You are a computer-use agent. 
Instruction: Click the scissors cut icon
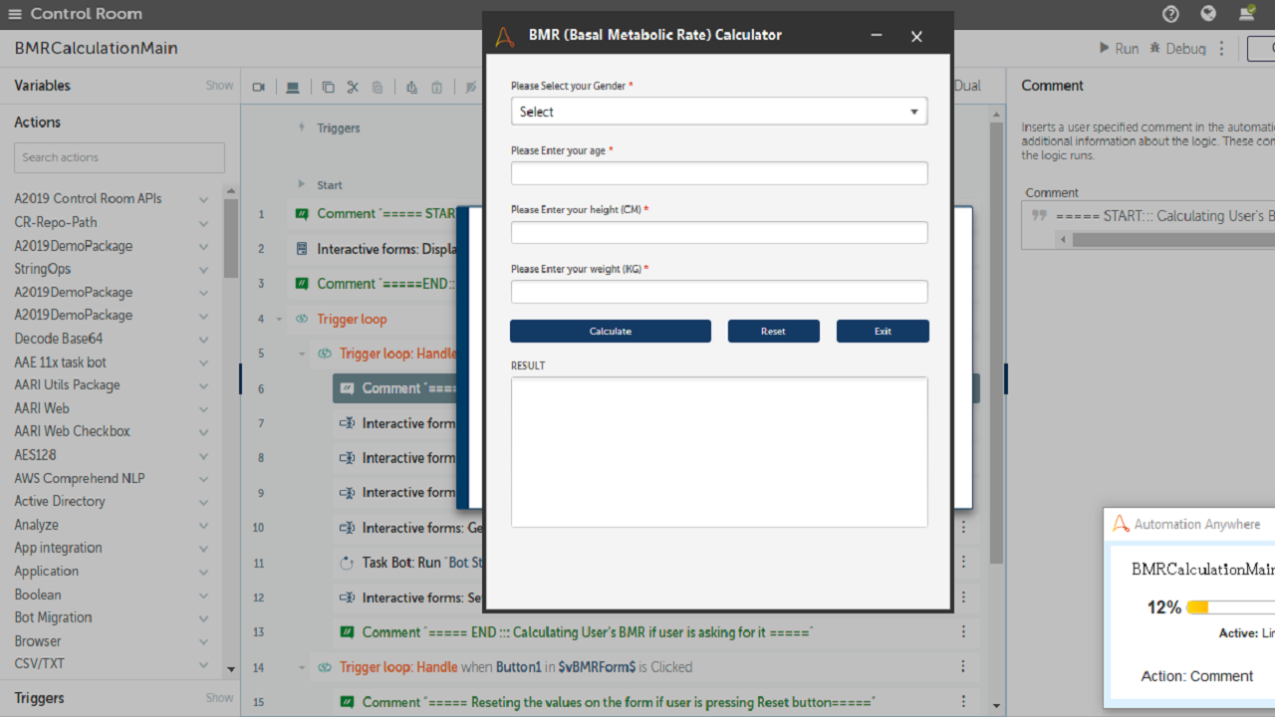(353, 88)
